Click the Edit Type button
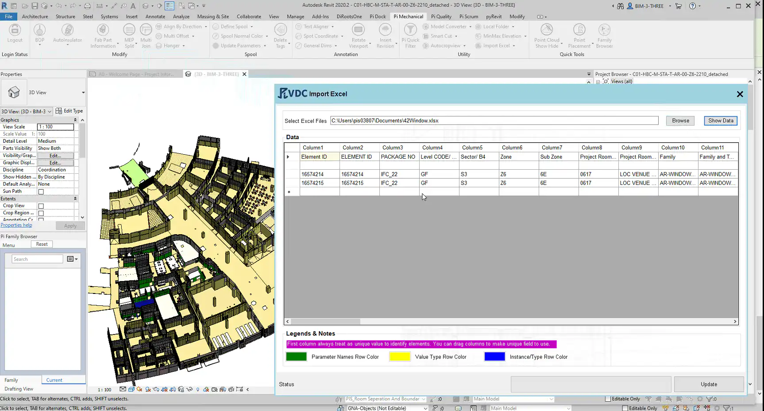The width and height of the screenshot is (764, 411). click(x=69, y=111)
